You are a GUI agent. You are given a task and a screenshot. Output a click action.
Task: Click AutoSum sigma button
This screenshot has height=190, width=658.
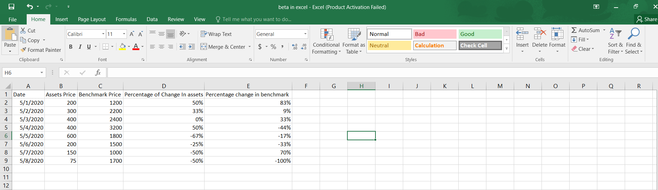tap(586, 30)
